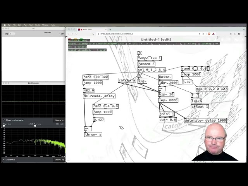
Task: Select the delwrite~ delay 1000 object
Action: (205, 121)
